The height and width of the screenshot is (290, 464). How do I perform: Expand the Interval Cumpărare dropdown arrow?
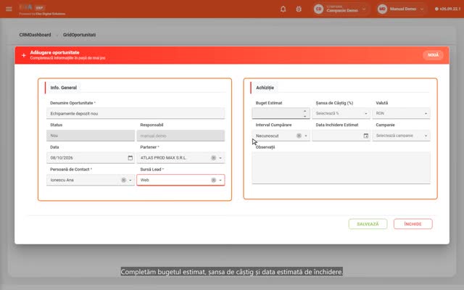point(306,136)
